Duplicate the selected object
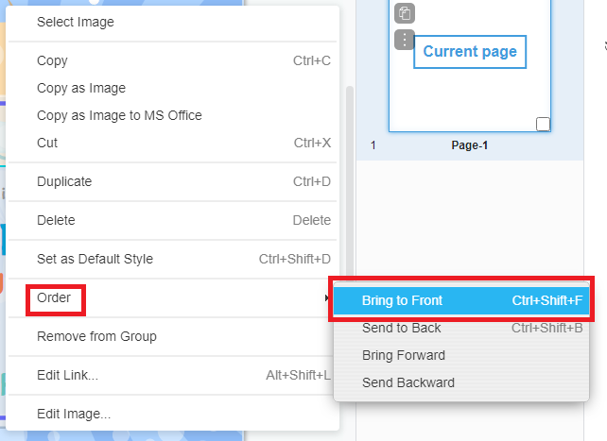 pyautogui.click(x=64, y=181)
